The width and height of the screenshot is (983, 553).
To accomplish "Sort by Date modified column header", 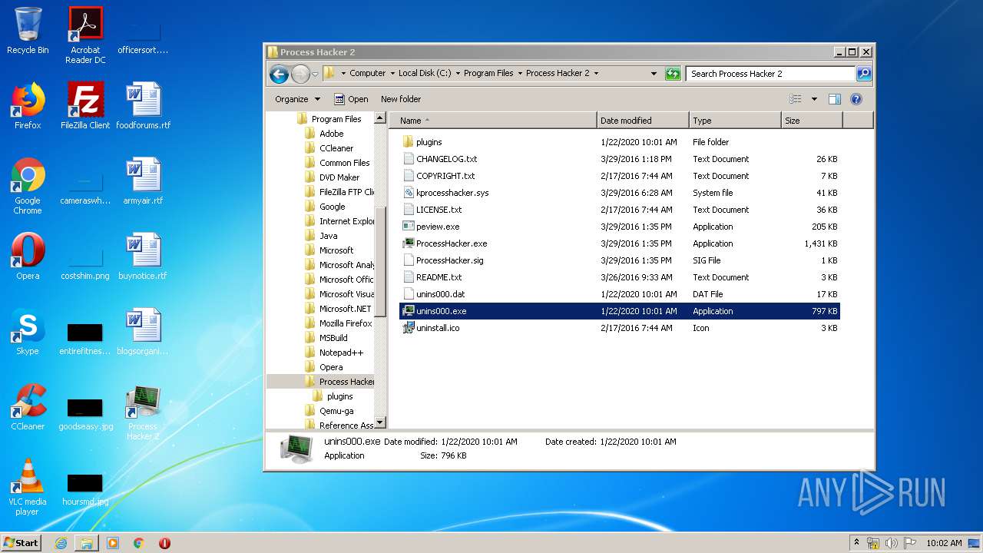I will click(643, 121).
